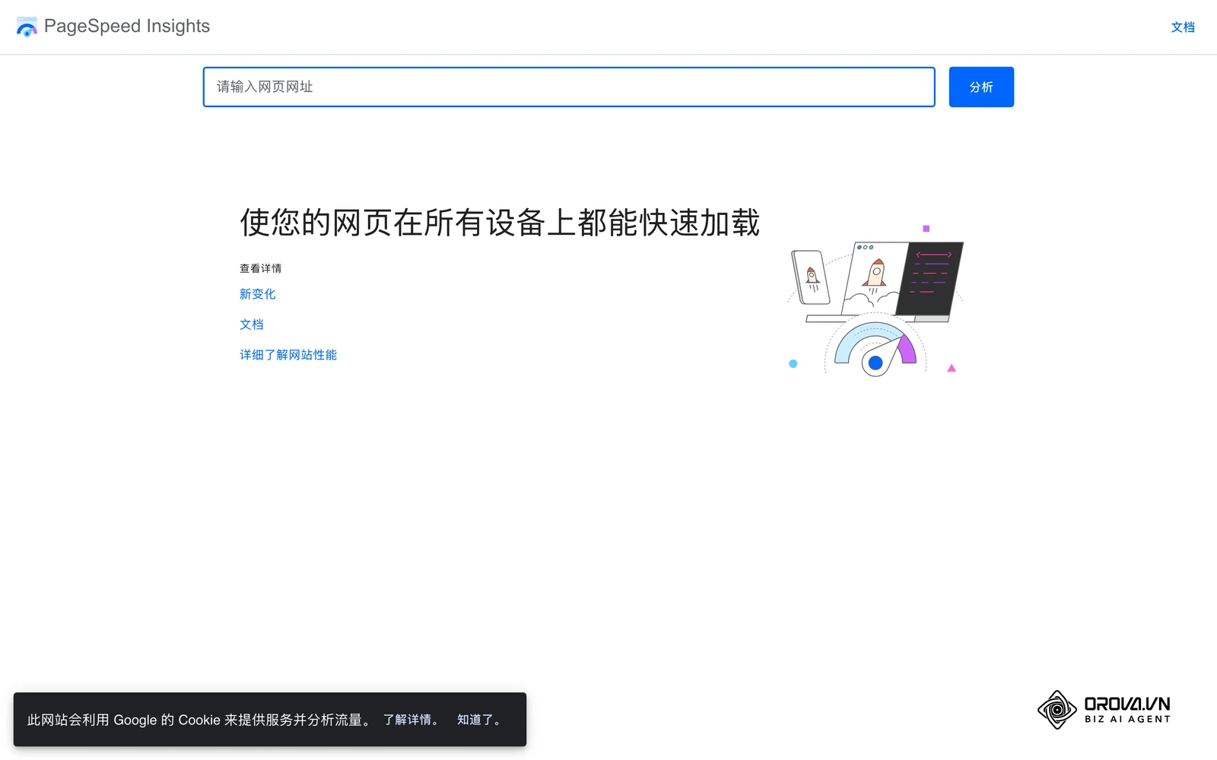Click the 查看详情 label text
Image resolution: width=1217 pixels, height=760 pixels.
[x=261, y=268]
